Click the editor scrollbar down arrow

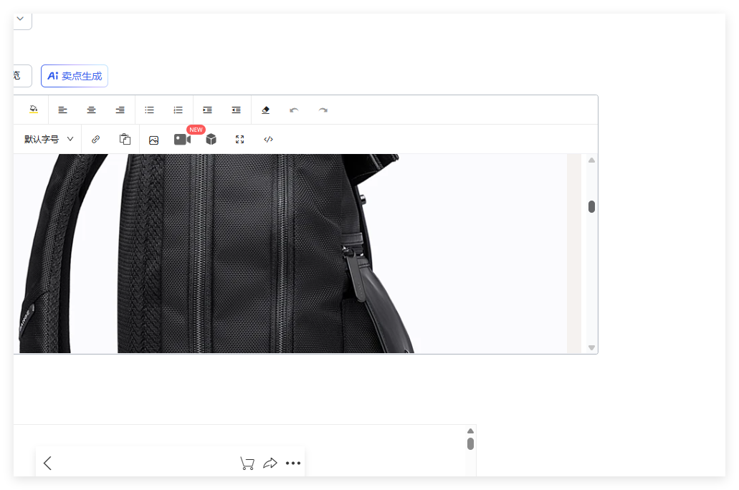(x=591, y=347)
